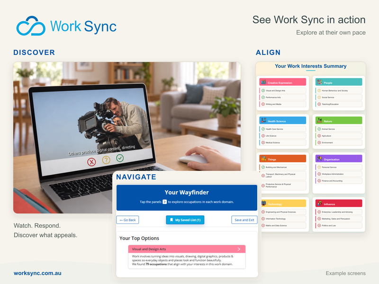This screenshot has width=379, height=284.
Task: Click the Go Back button
Action: pos(127,220)
